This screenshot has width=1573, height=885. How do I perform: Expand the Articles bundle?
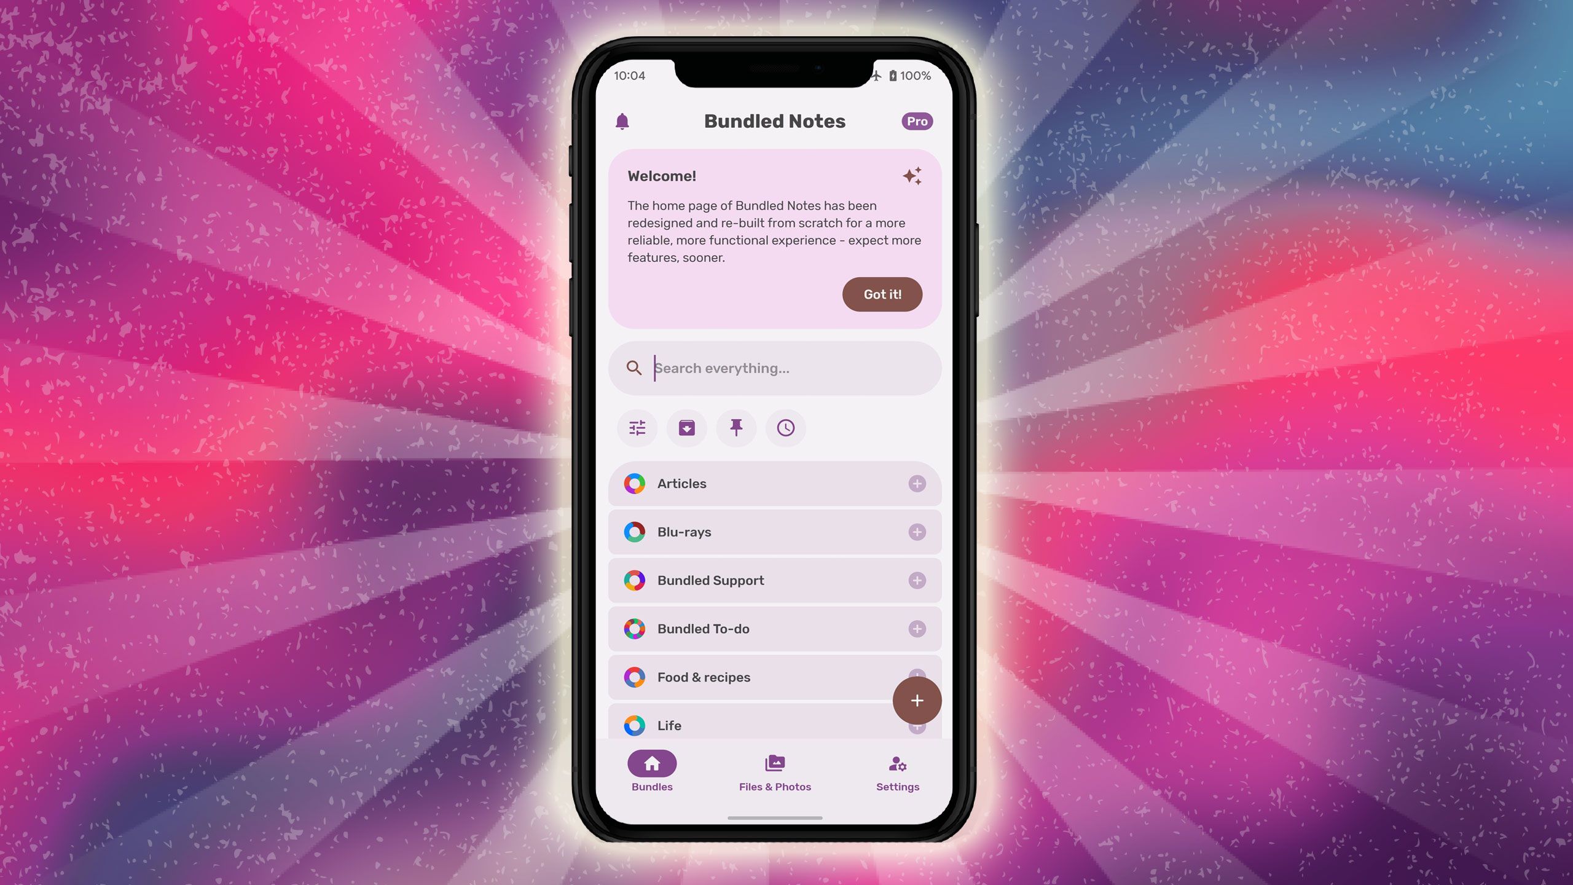pos(917,483)
